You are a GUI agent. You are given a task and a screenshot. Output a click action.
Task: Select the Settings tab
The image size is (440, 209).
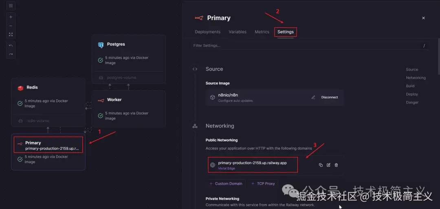286,32
